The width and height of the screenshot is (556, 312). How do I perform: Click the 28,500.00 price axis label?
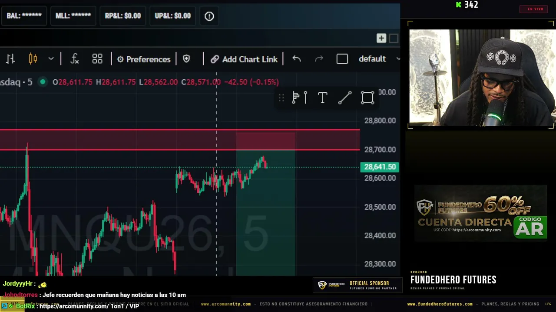(380, 207)
